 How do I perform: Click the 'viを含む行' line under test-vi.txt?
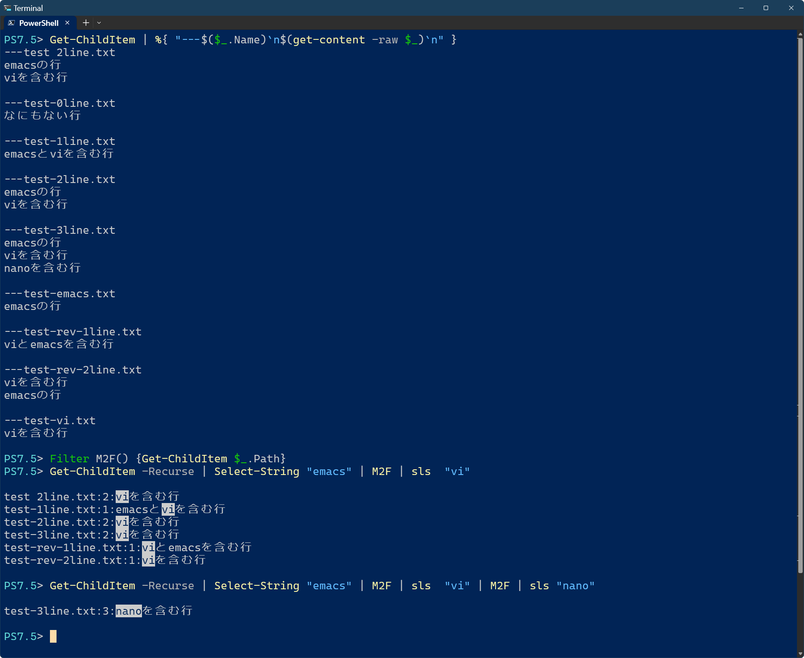(36, 433)
